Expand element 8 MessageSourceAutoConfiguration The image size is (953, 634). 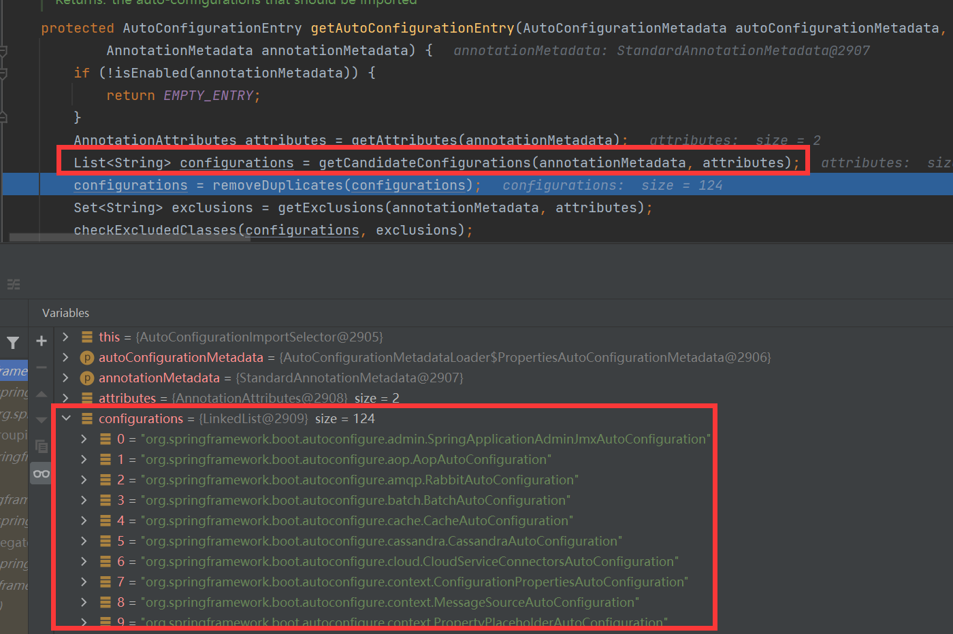tap(84, 602)
